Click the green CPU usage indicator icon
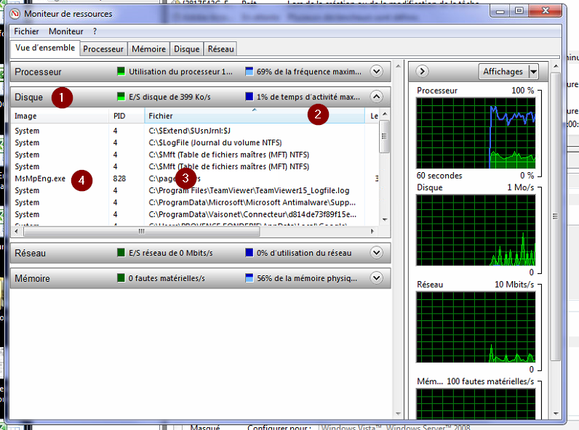This screenshot has height=430, width=579. click(x=121, y=71)
